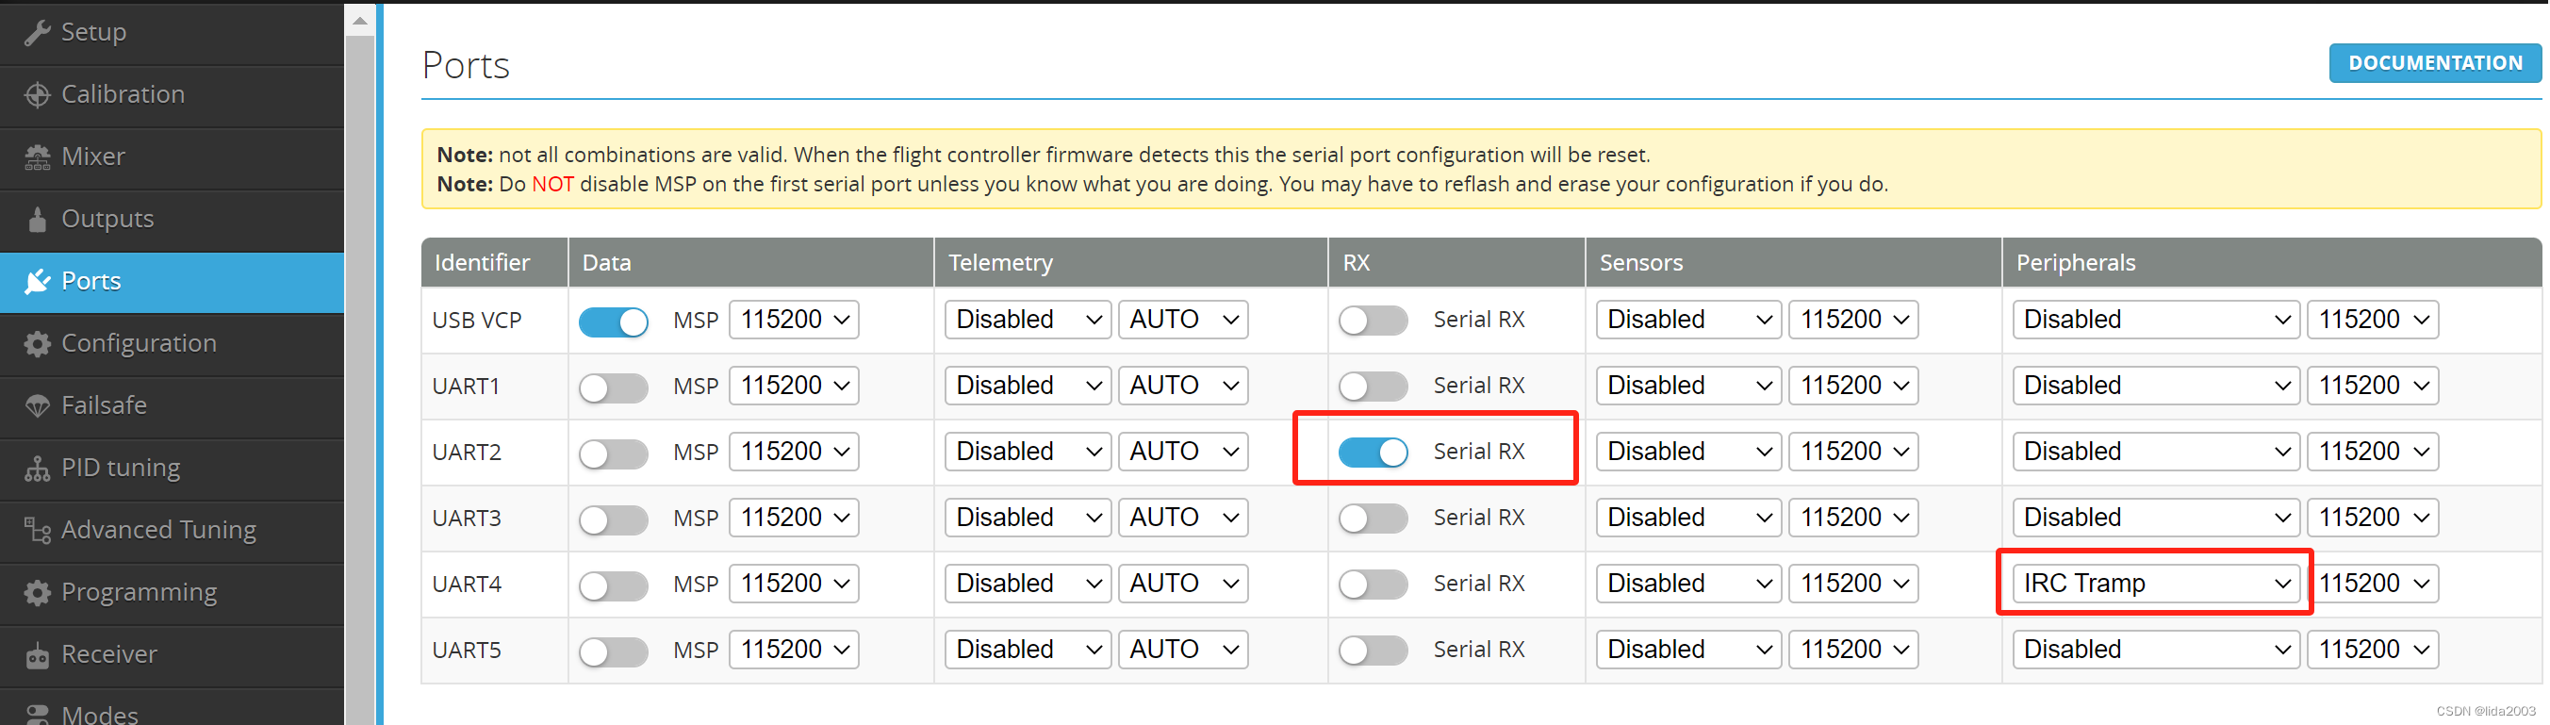Turn off Serial RX on UART2
The image size is (2550, 725).
1372,453
